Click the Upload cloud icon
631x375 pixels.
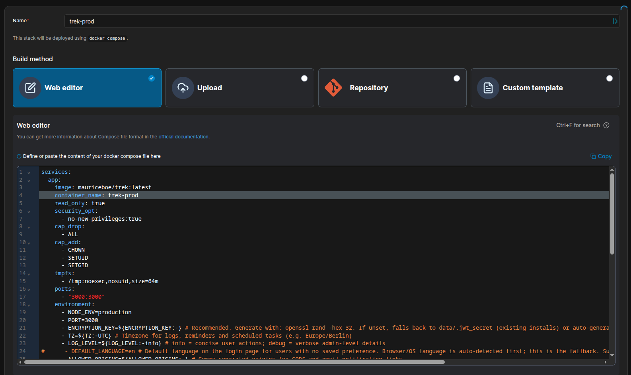click(x=183, y=88)
